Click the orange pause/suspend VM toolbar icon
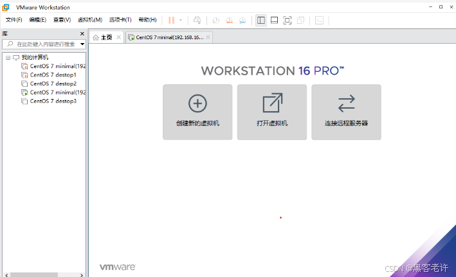This screenshot has width=456, height=277. [171, 20]
